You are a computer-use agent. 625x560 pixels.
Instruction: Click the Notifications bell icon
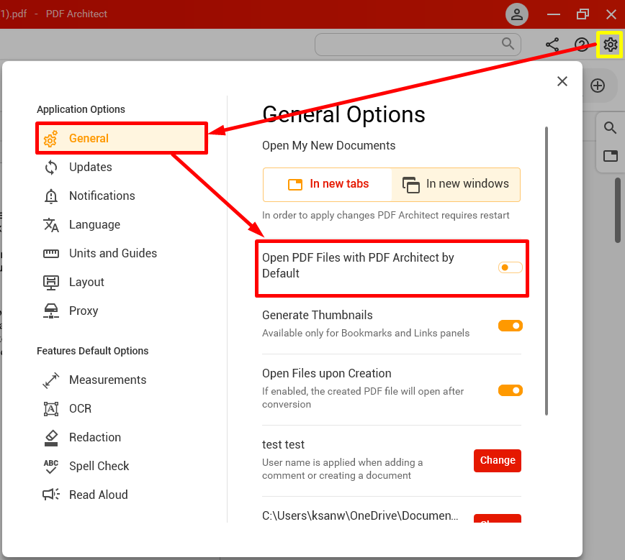pos(50,196)
